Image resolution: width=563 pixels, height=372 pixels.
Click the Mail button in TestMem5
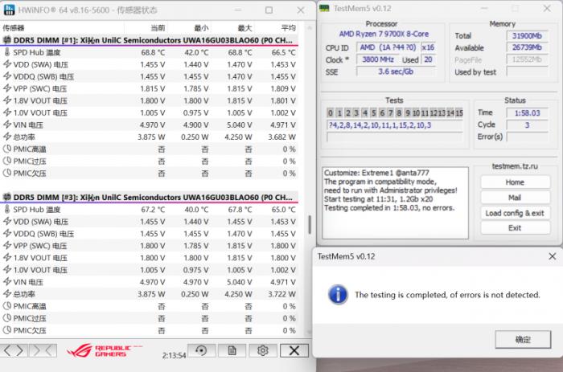click(515, 198)
